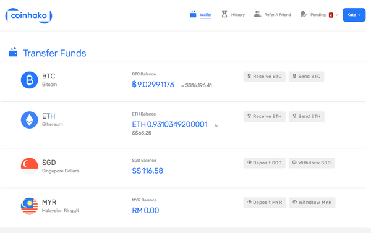371x233 pixels.
Task: Click the Refer A Friend people icon
Action: (x=257, y=14)
